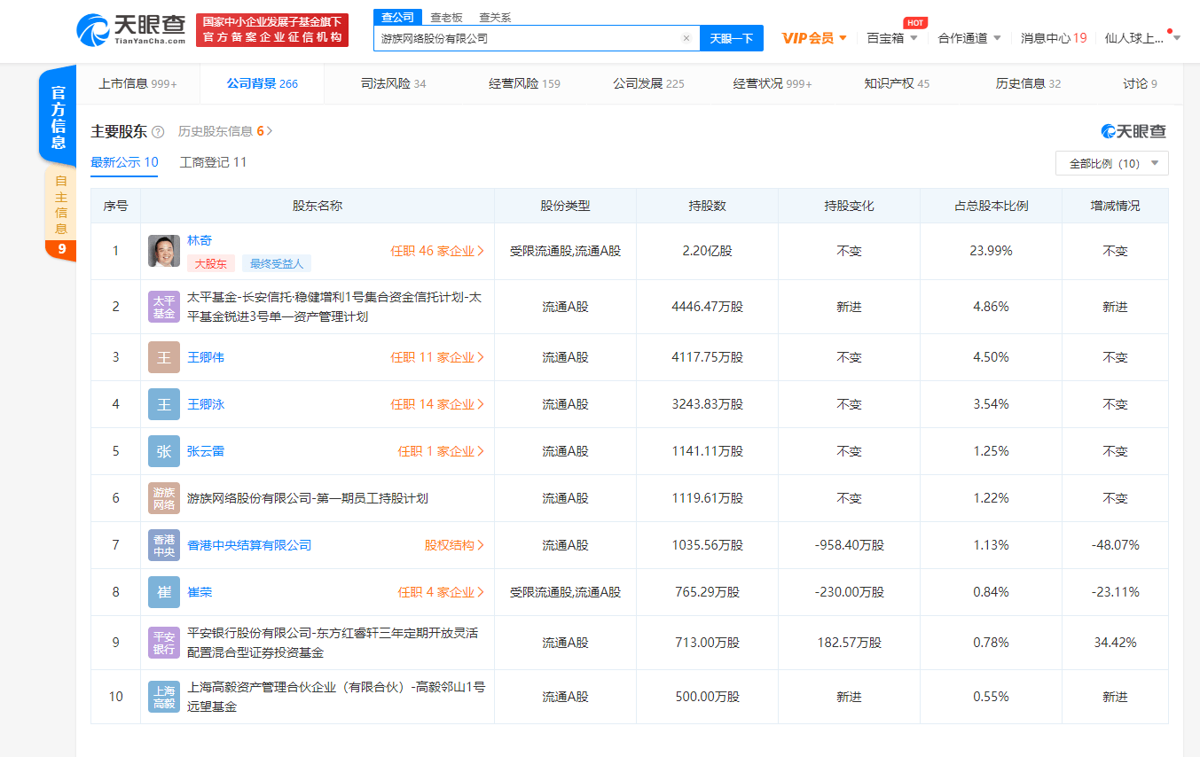
Task: Switch to the 查老板 search tab
Action: tap(446, 17)
